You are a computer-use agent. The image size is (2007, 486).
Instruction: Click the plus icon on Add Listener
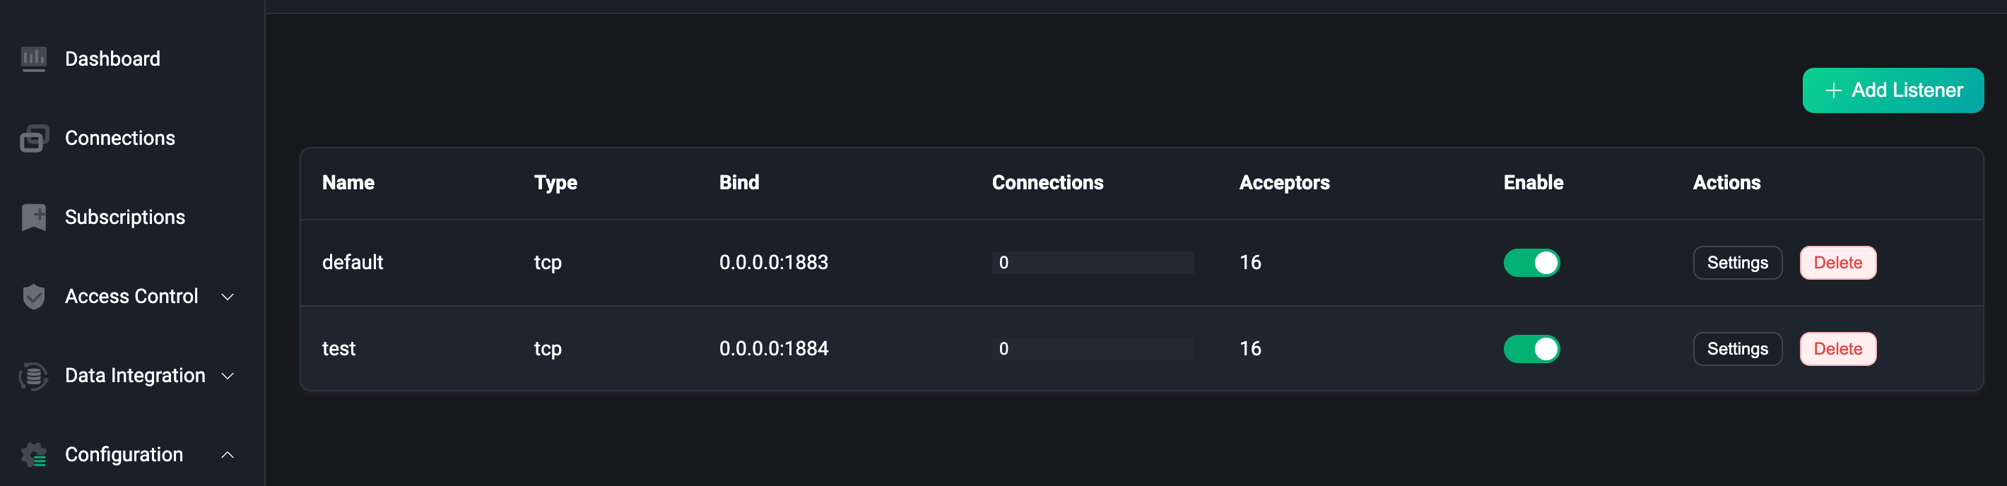(x=1833, y=90)
